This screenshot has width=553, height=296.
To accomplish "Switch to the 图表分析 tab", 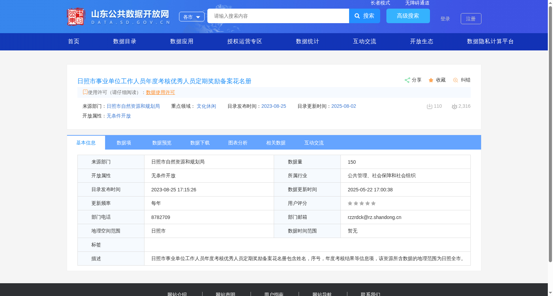I will (x=238, y=143).
